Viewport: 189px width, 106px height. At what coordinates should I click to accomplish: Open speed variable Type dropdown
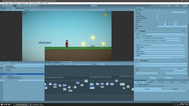pyautogui.click(x=162, y=54)
